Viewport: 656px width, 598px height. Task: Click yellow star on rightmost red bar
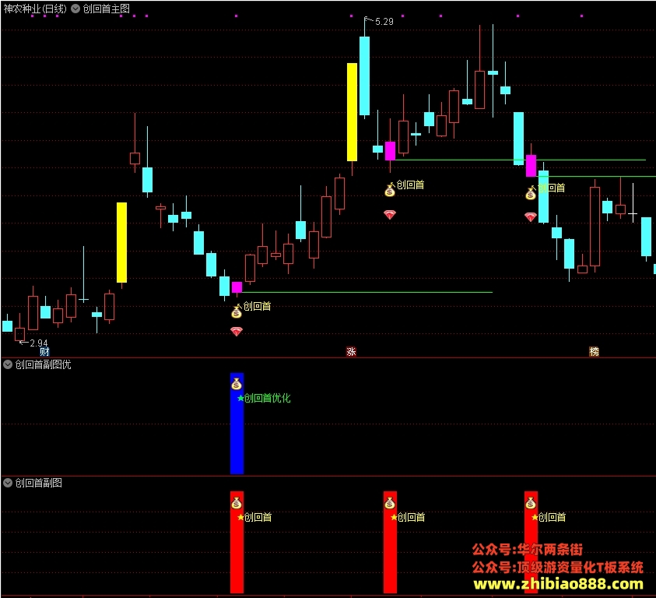(535, 517)
